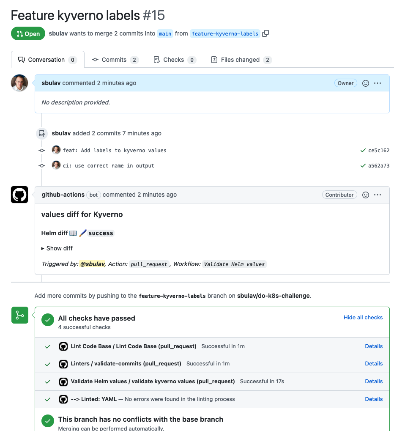Screen dimensions: 394x431
Task: Click the 'commented 2 minutes ago' timestamp by sbulav
Action: click(x=99, y=83)
